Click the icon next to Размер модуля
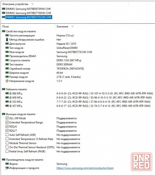 pos(7,77)
